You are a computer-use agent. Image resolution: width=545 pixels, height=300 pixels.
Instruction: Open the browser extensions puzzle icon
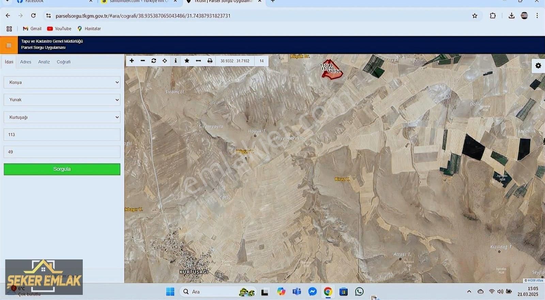tap(493, 16)
